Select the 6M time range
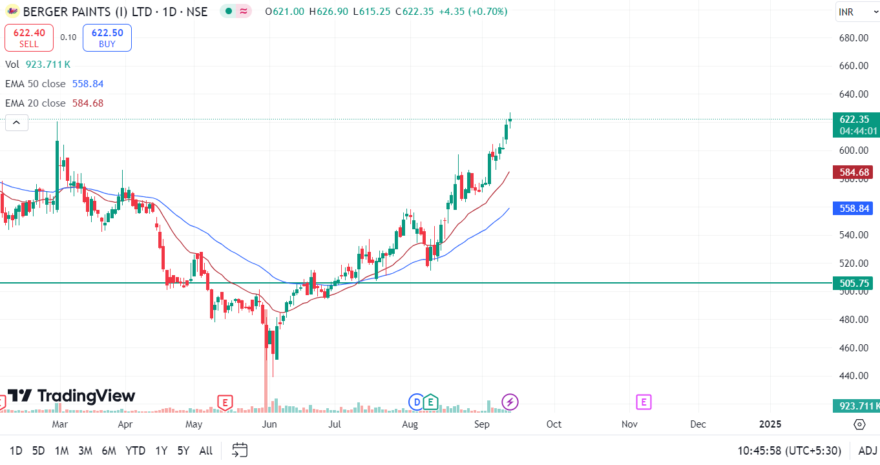Viewport: 880px width, 465px height. pyautogui.click(x=109, y=451)
